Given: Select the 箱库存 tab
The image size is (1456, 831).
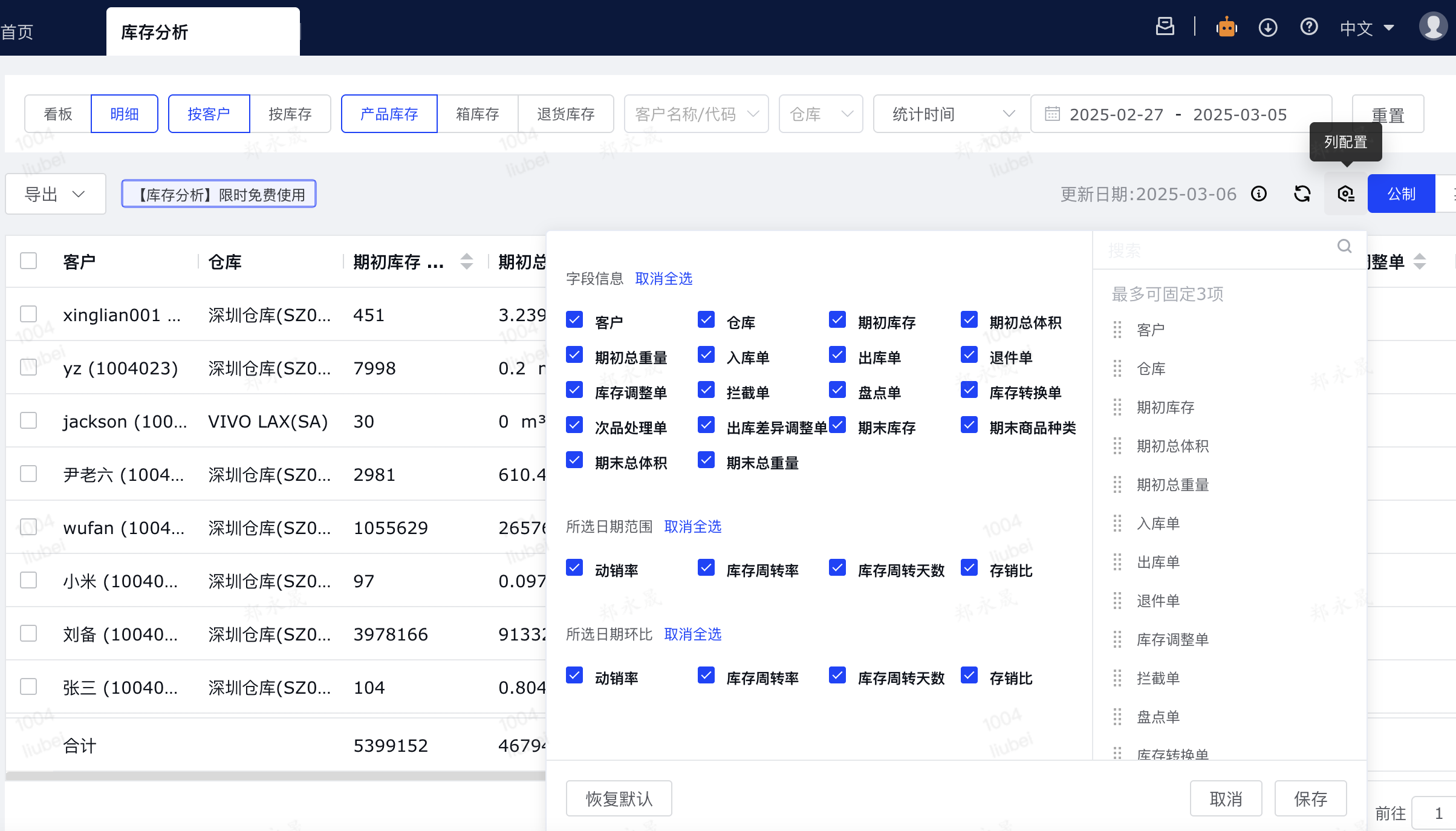Looking at the screenshot, I should coord(478,114).
